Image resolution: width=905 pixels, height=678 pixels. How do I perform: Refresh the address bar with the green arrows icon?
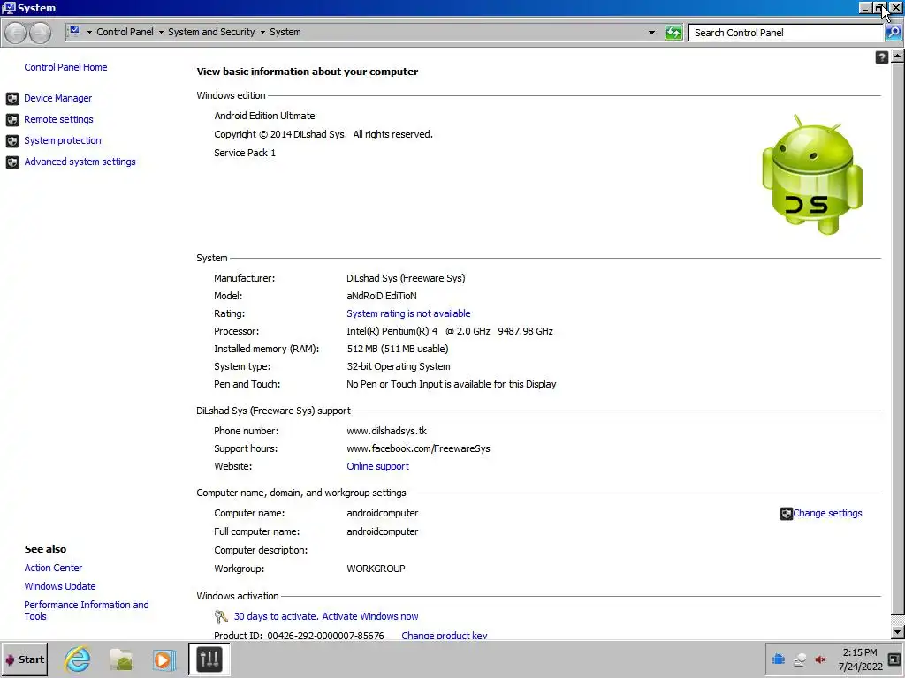point(673,33)
